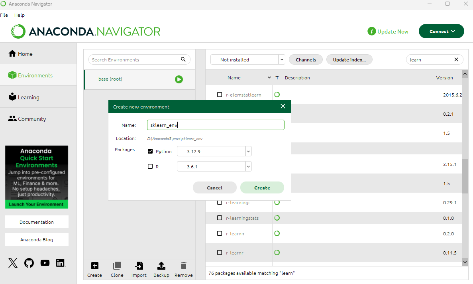Click the environment Name input field
Viewport: 473px width, 284px height.
[x=216, y=125]
